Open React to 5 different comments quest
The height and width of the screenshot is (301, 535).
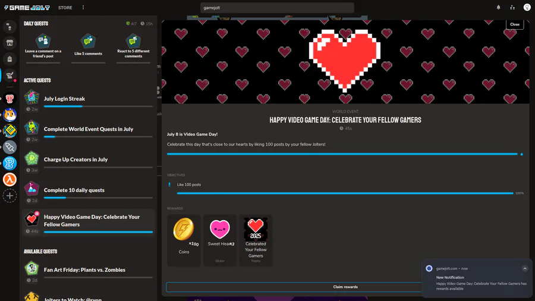tap(133, 48)
